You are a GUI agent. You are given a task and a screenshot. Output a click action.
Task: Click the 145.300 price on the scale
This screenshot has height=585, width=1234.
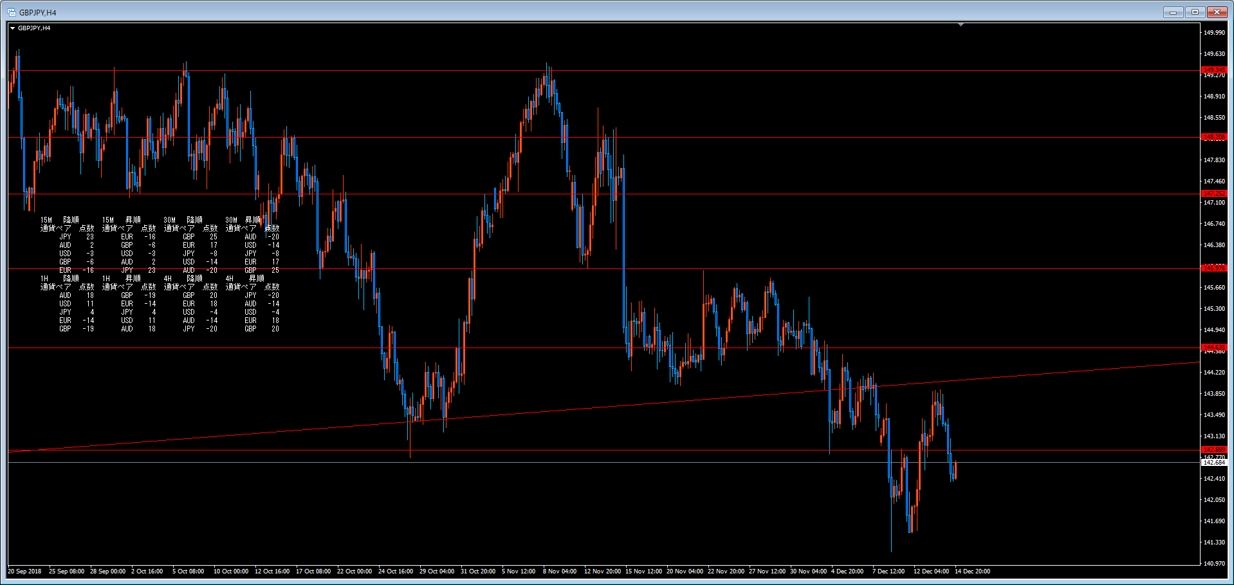[1214, 309]
